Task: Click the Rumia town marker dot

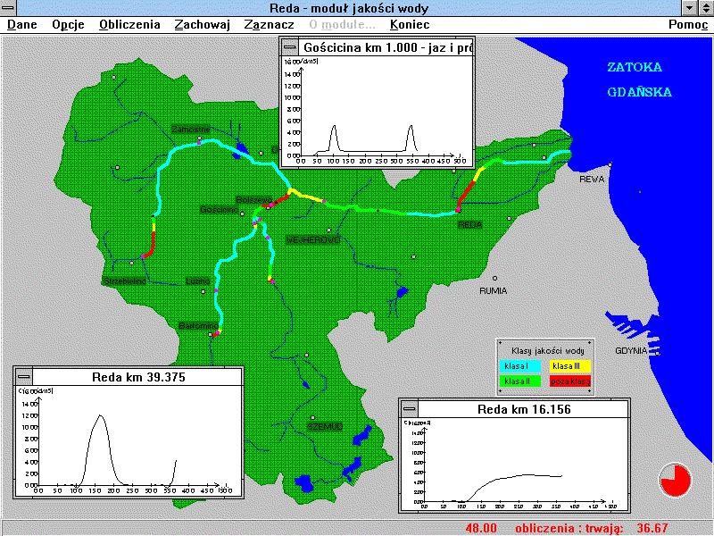Action: coord(494,278)
